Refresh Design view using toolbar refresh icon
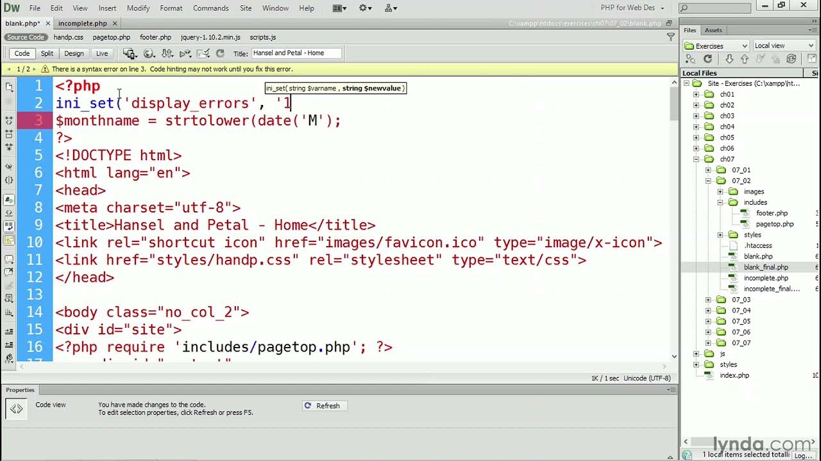The image size is (821, 461). point(220,54)
